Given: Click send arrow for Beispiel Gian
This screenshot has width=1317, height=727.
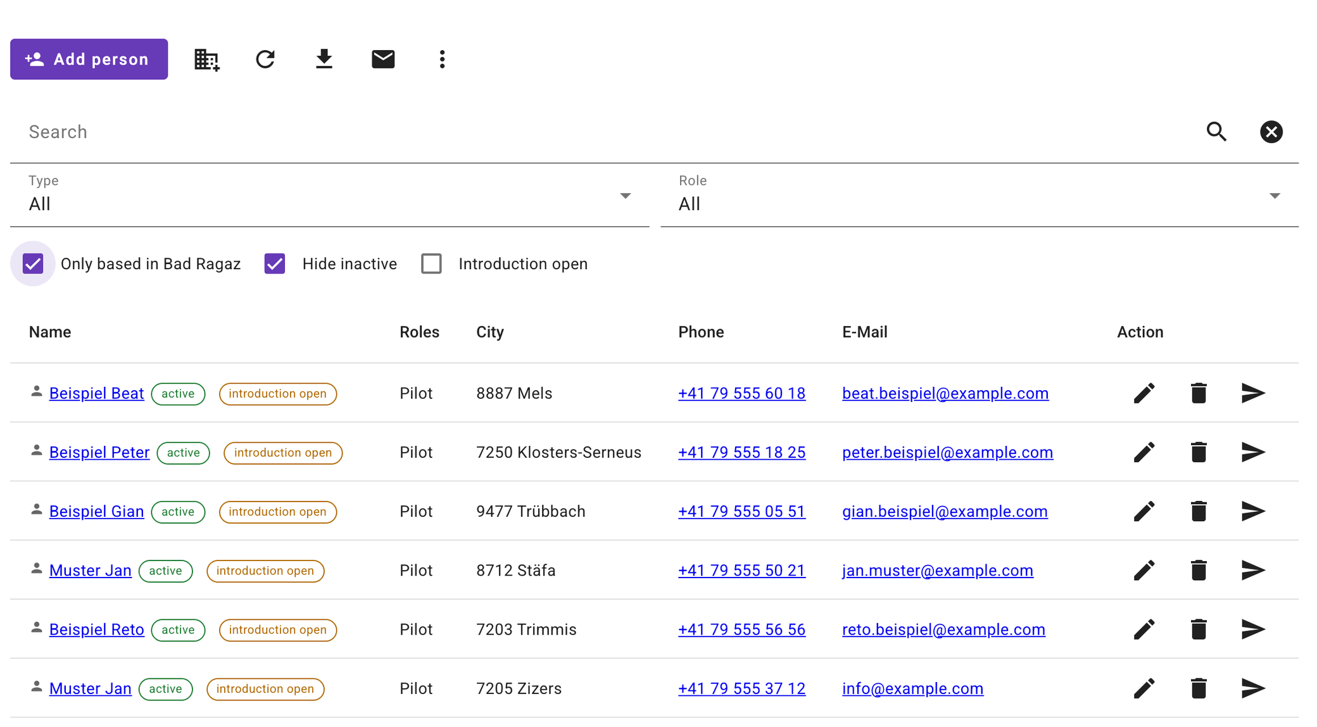Looking at the screenshot, I should (1253, 511).
